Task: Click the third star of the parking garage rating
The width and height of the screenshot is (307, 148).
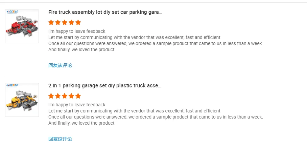Action: (65, 96)
